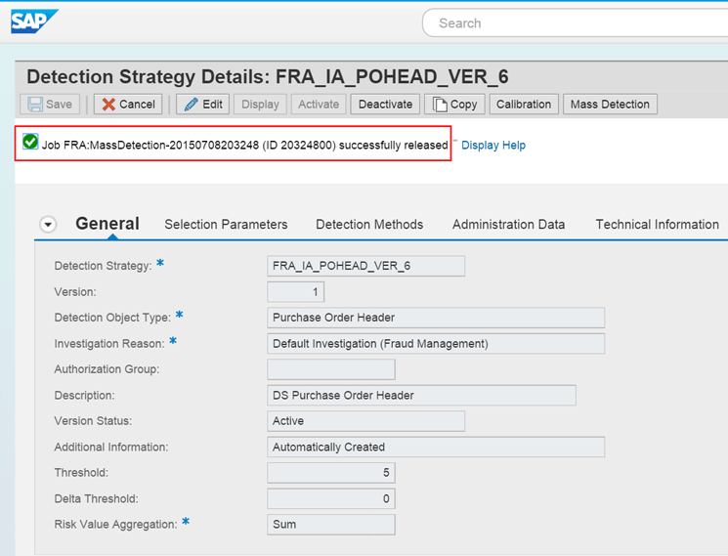Click the Detection Object Type field
Screen dimensions: 728x556
tap(436, 318)
